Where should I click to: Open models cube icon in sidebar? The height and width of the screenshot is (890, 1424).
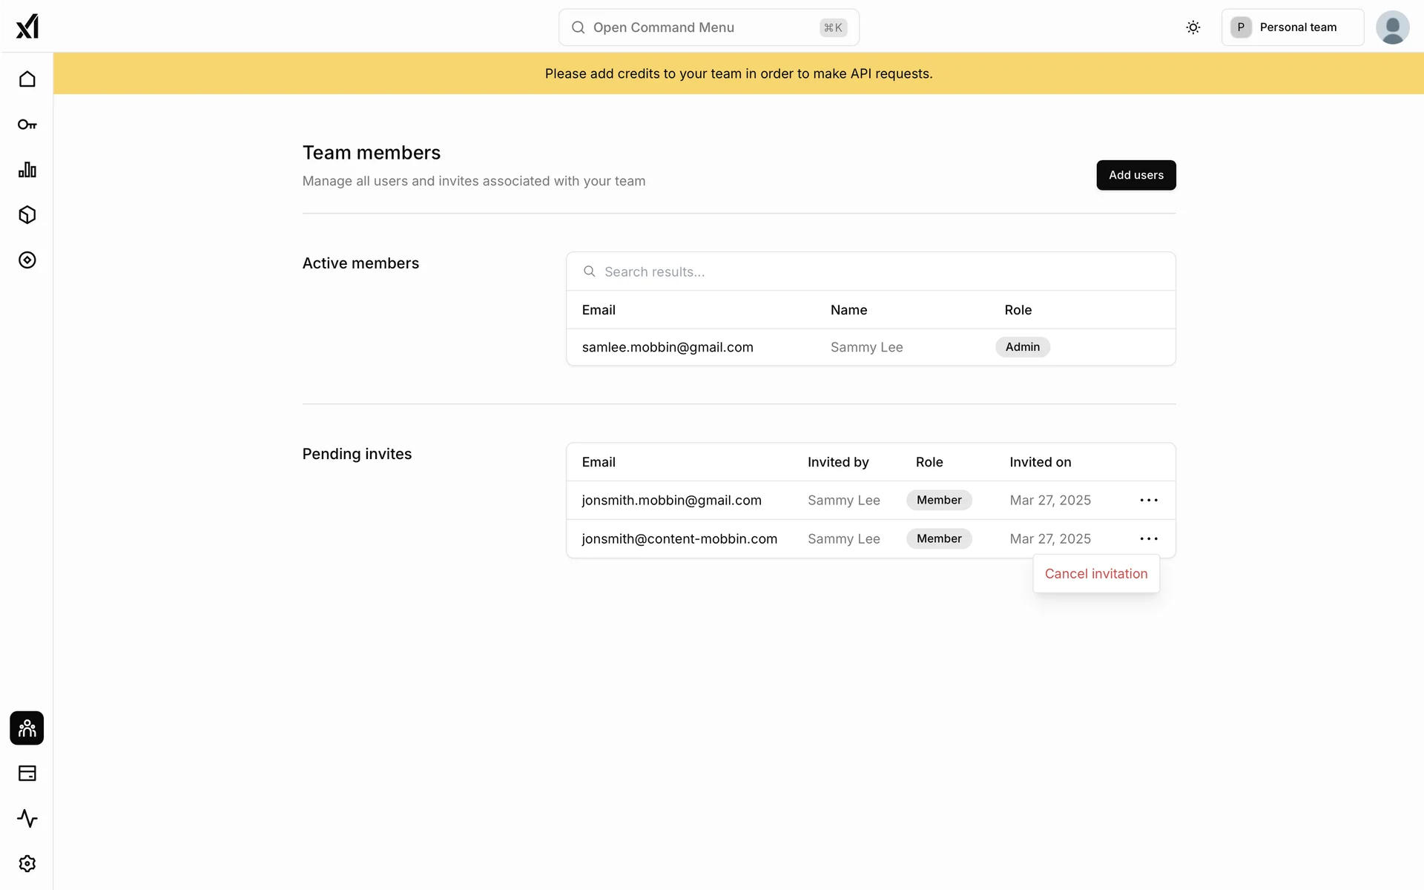(27, 215)
